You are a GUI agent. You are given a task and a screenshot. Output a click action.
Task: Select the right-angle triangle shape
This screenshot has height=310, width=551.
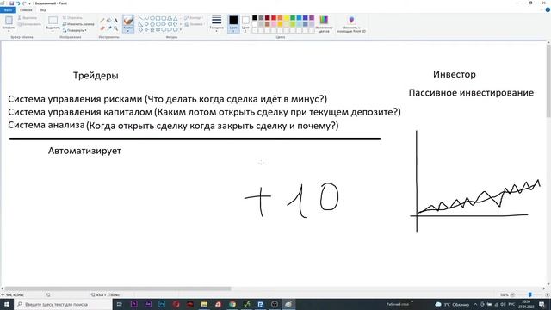140,24
